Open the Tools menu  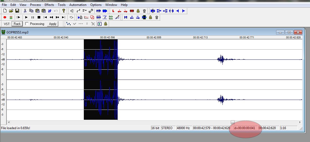(x=62, y=5)
